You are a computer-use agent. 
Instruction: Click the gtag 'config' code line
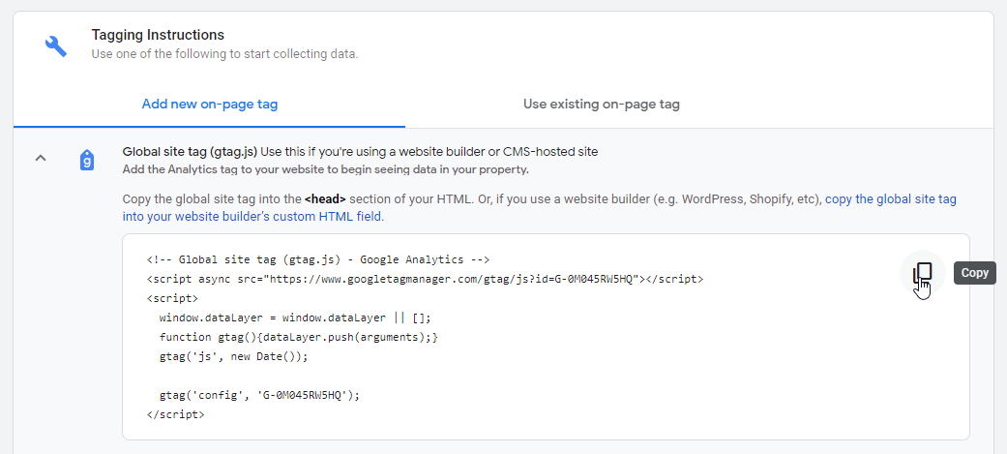coord(260,395)
